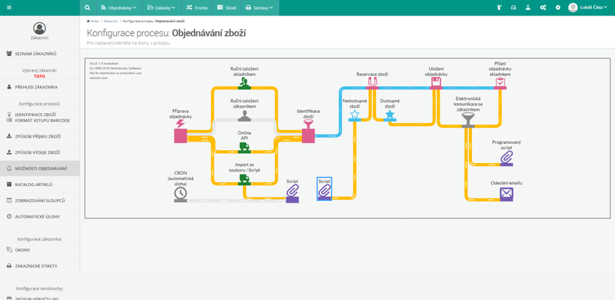This screenshot has width=615, height=300.
Task: Open the Dostupné zboží filled star node
Action: point(390,115)
